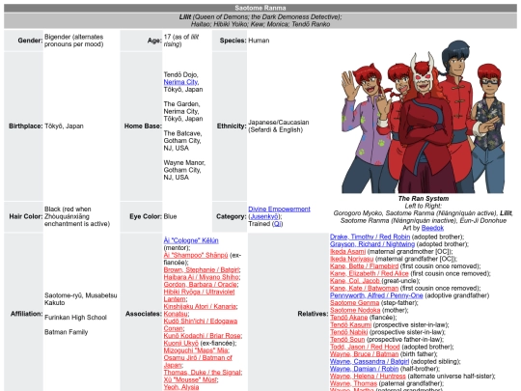The image size is (521, 391).
Task: Open Ài "Shampoo" Shānpú link
Action: tap(195, 255)
